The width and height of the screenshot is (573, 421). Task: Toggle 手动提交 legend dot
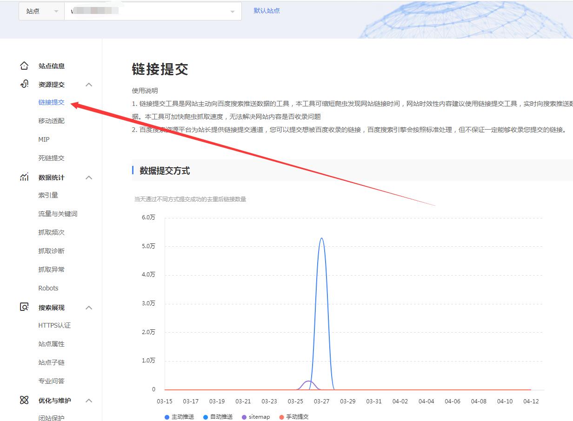click(x=293, y=417)
